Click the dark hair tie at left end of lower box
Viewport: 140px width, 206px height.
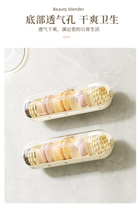pyautogui.click(x=26, y=157)
